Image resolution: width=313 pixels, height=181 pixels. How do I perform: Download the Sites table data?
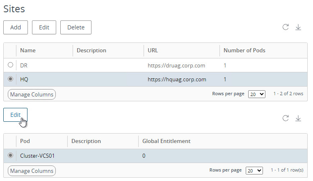click(x=298, y=27)
